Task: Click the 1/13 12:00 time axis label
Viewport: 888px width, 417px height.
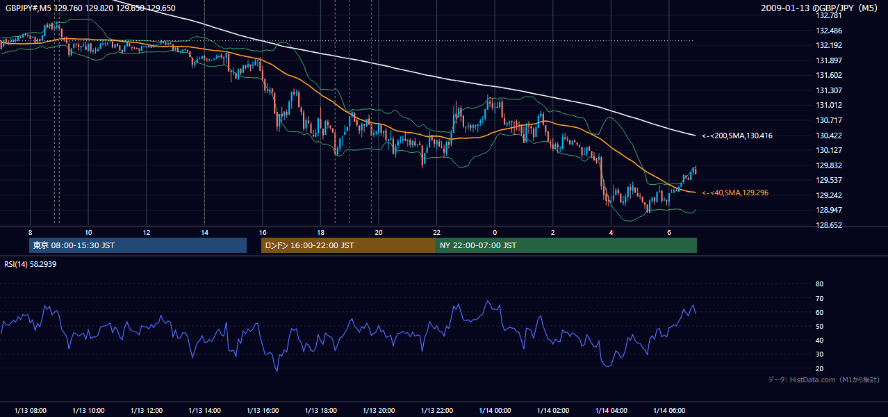Action: click(x=146, y=410)
